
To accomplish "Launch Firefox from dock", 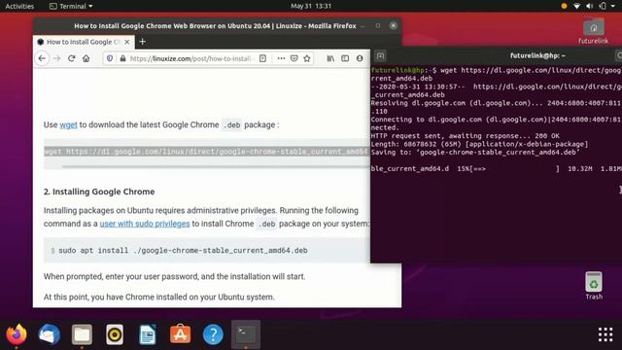I will 17,334.
